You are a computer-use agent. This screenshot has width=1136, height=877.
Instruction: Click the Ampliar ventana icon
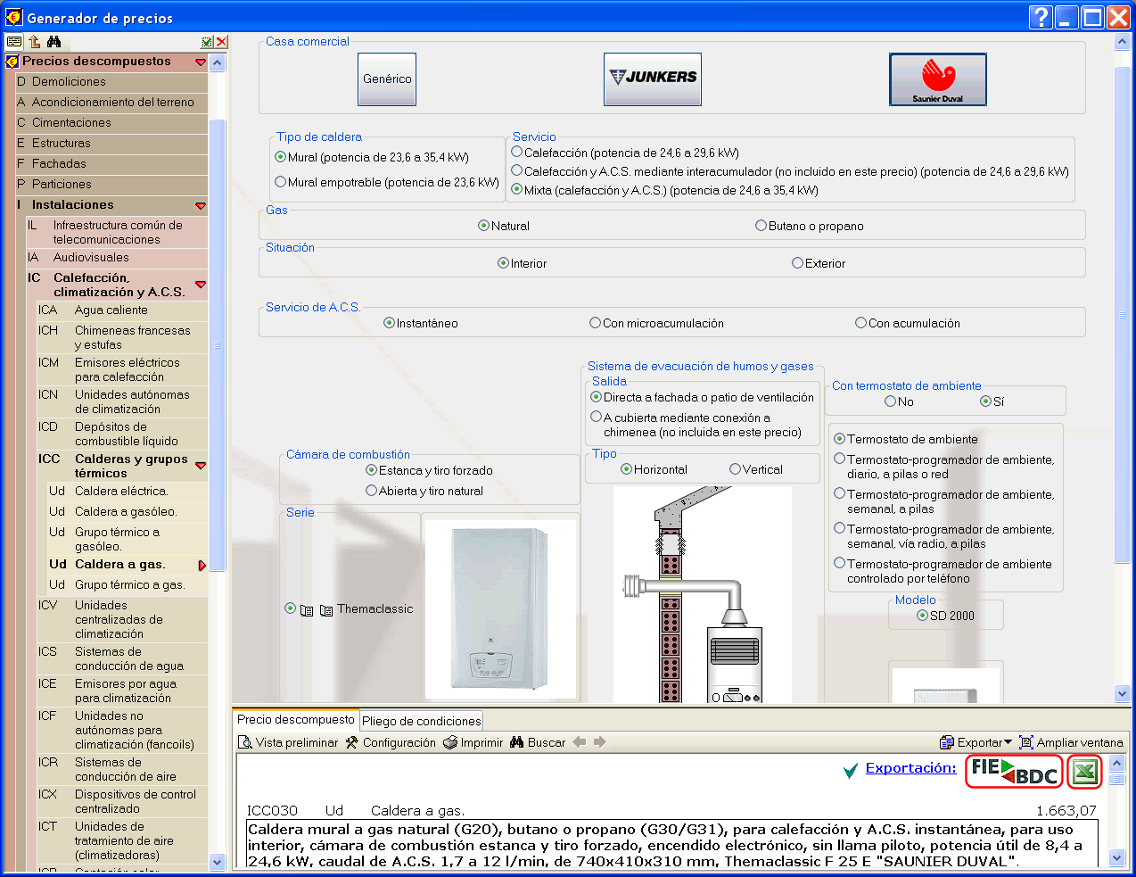click(x=1025, y=742)
